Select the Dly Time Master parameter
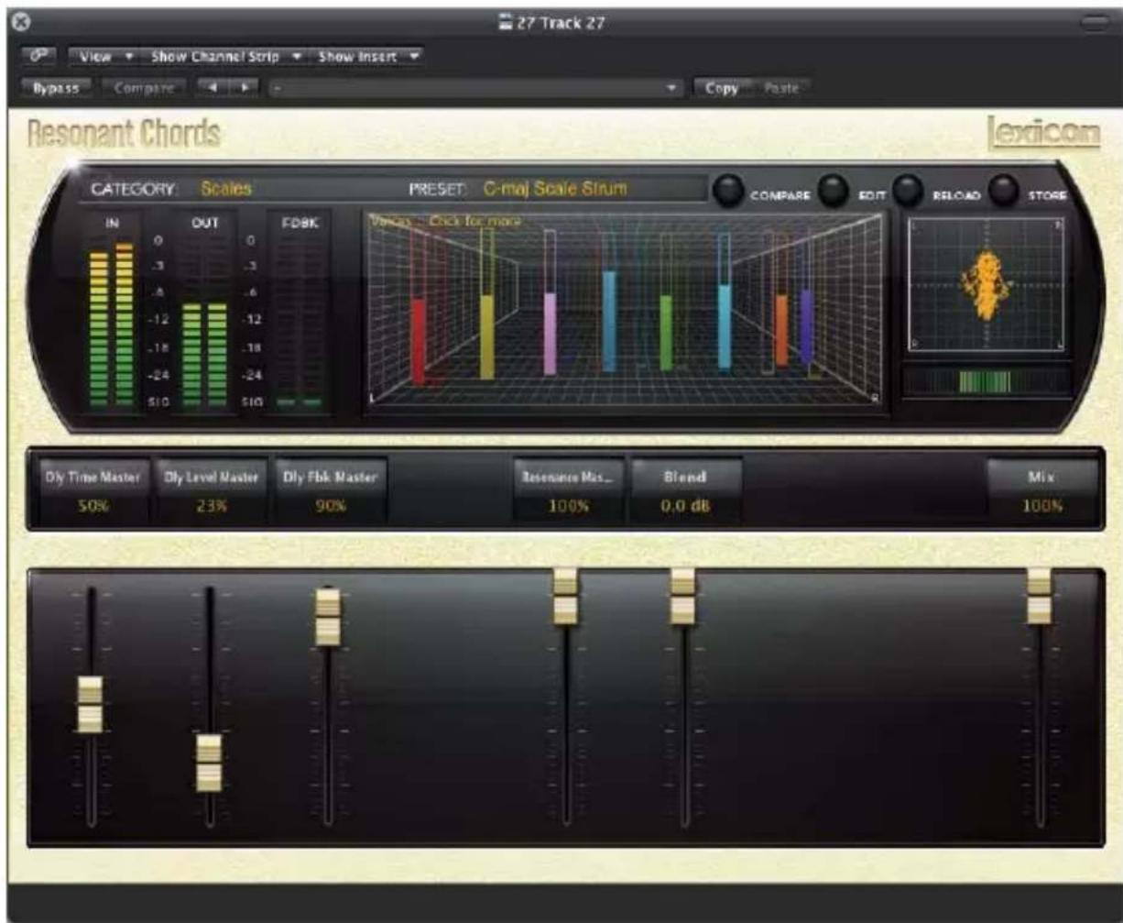1123x923 pixels. [93, 489]
